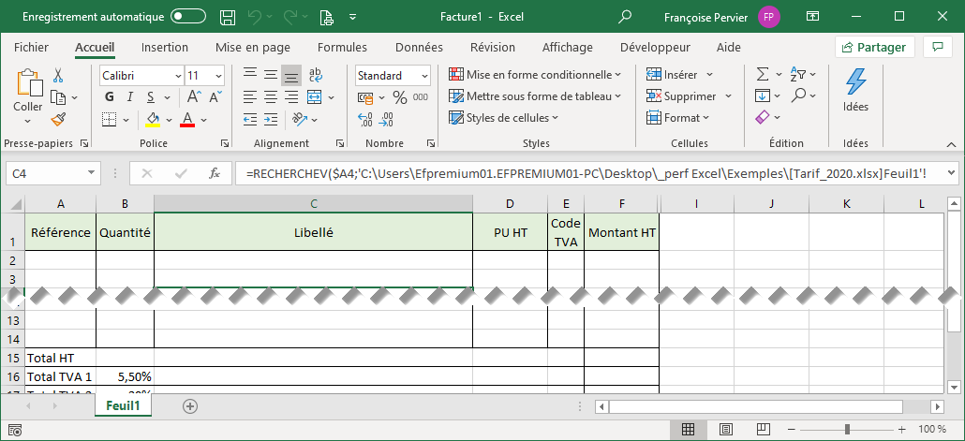Expand Mise en forme conditionnelle menu
Screen dimensions: 965x441
click(535, 75)
